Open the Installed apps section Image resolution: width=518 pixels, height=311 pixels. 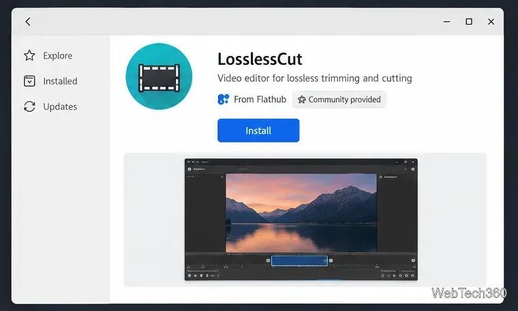[x=50, y=81]
